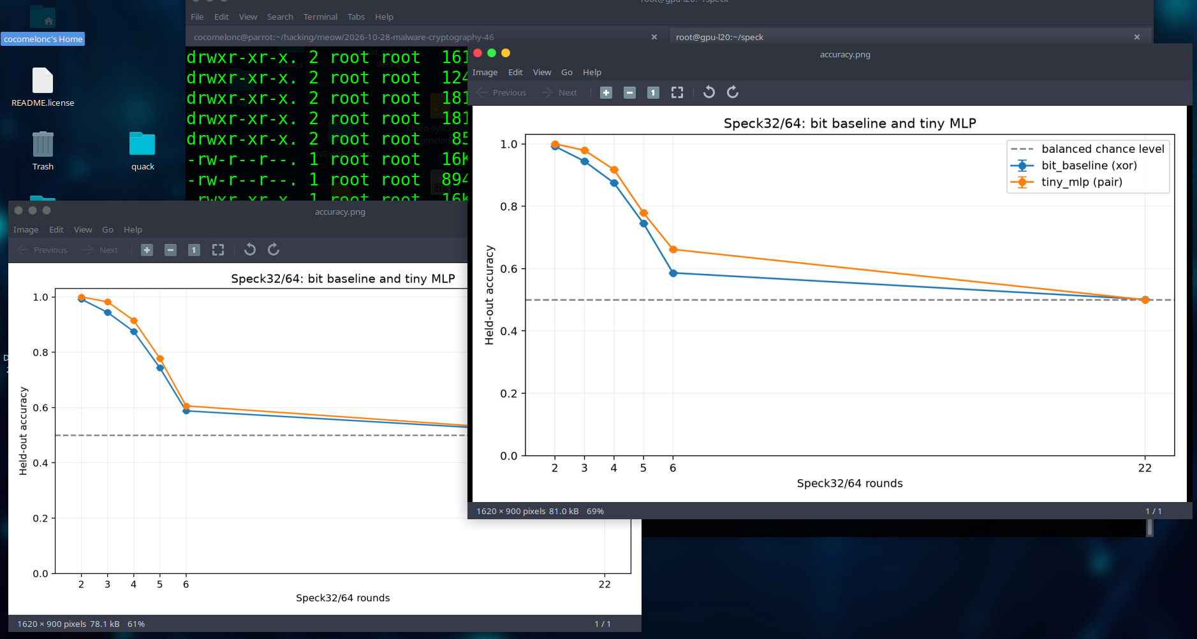Screen dimensions: 1197x639
Task: Click the terminal window's vertical scrollbar handle
Action: [1150, 528]
